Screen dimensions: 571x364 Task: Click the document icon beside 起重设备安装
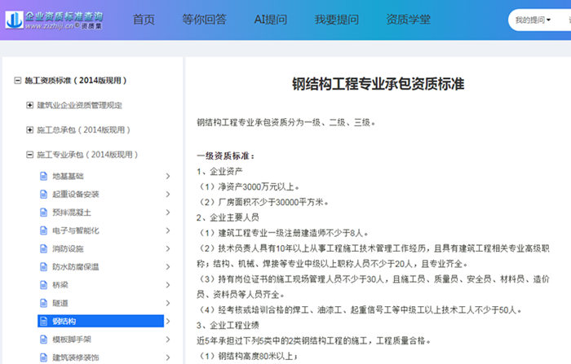click(44, 194)
